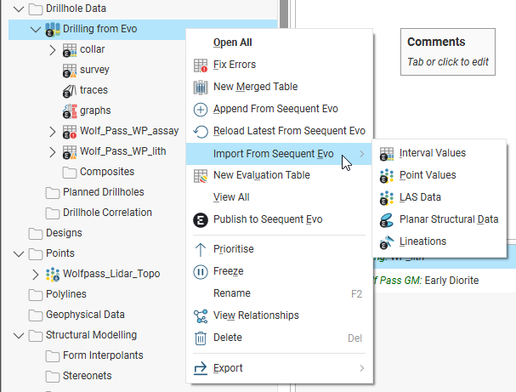This screenshot has height=392, width=516.
Task: Click the Reload Latest From Seequent Evo icon
Action: 201,131
